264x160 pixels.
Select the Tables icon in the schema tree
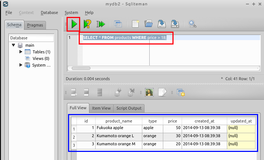[28, 52]
